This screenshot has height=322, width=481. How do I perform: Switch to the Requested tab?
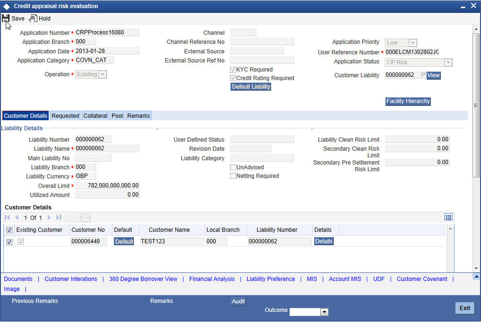click(66, 116)
